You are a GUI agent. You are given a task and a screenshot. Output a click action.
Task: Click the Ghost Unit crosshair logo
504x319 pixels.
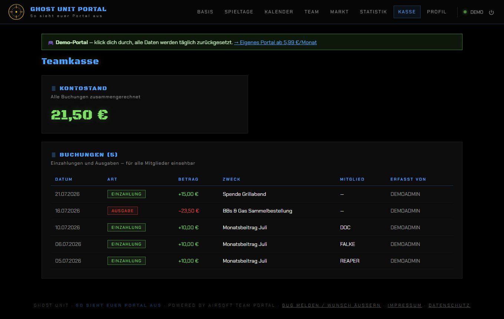point(16,12)
